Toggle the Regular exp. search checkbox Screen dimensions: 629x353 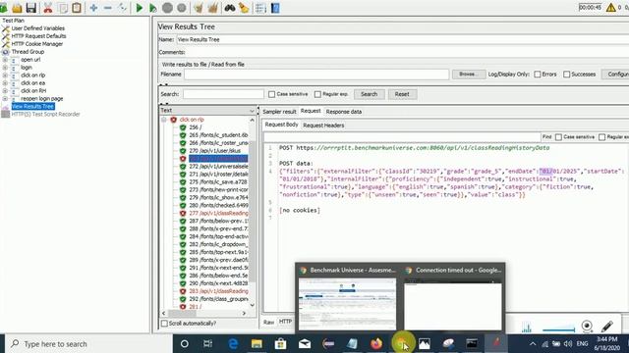(x=317, y=94)
